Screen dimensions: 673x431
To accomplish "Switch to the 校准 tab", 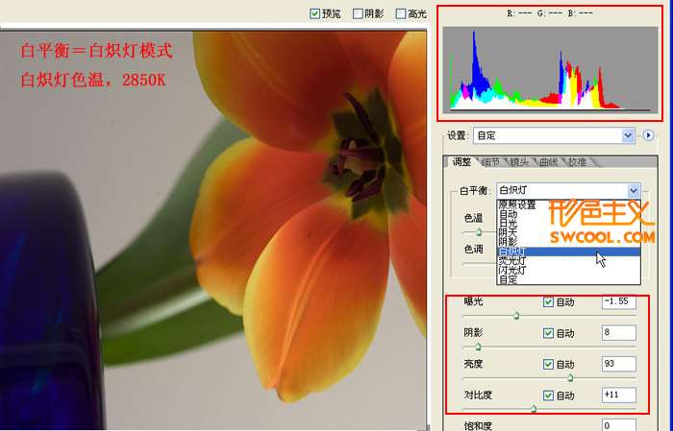I will pos(577,162).
